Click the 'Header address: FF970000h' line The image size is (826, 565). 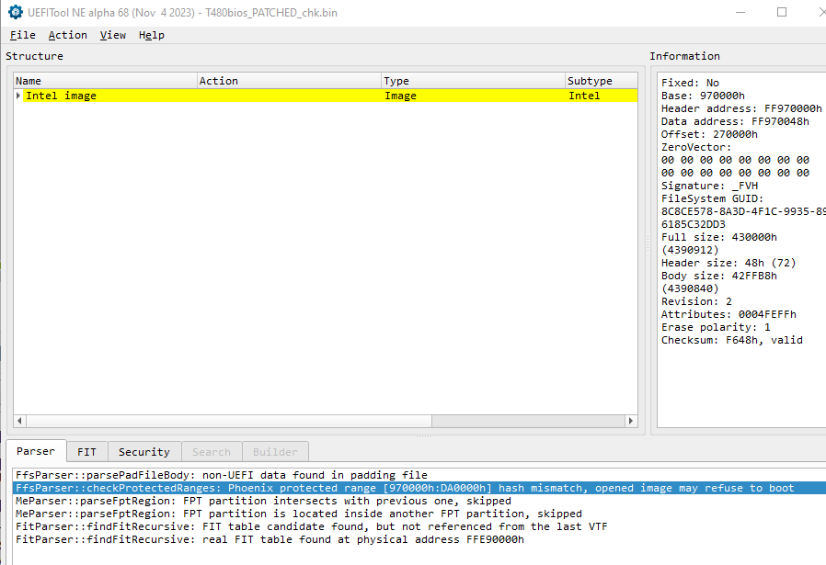point(741,108)
